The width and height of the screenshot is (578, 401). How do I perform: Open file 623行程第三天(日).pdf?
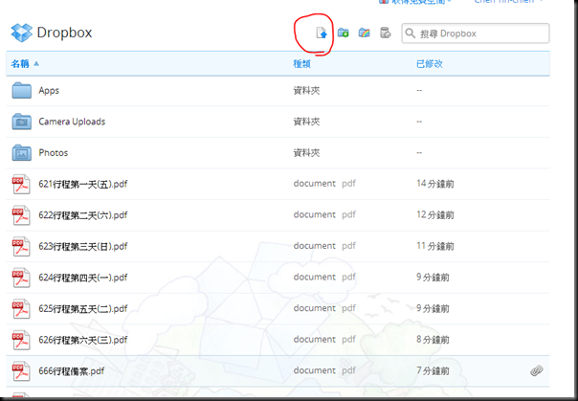click(x=83, y=246)
